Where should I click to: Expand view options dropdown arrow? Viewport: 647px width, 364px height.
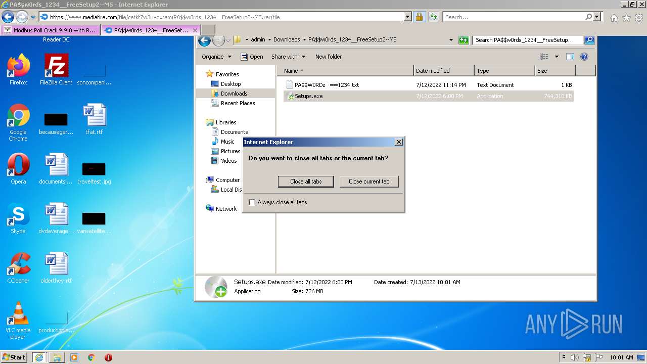tap(557, 57)
